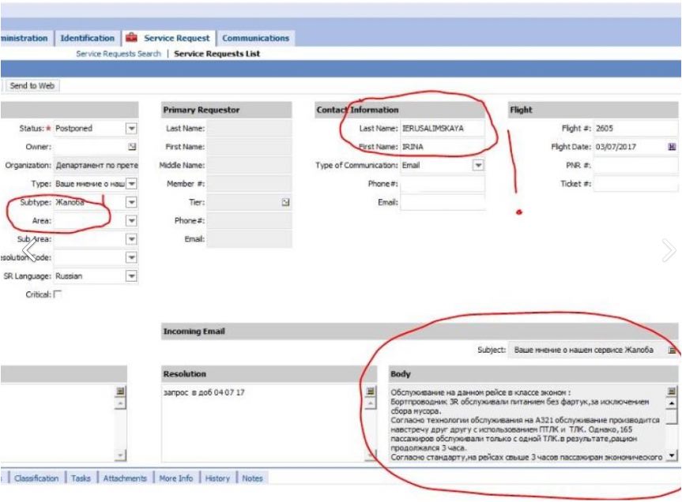Click inside the Resolution text area

point(262,422)
